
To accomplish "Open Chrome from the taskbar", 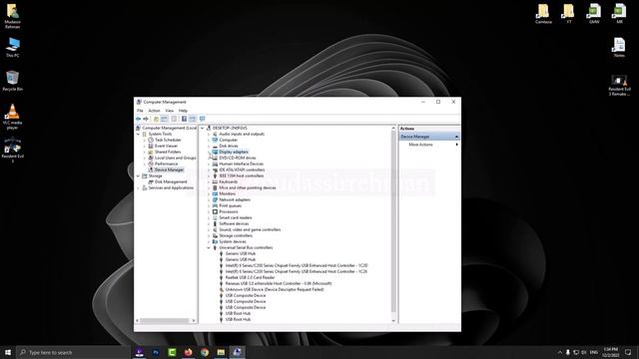I will (x=205, y=352).
